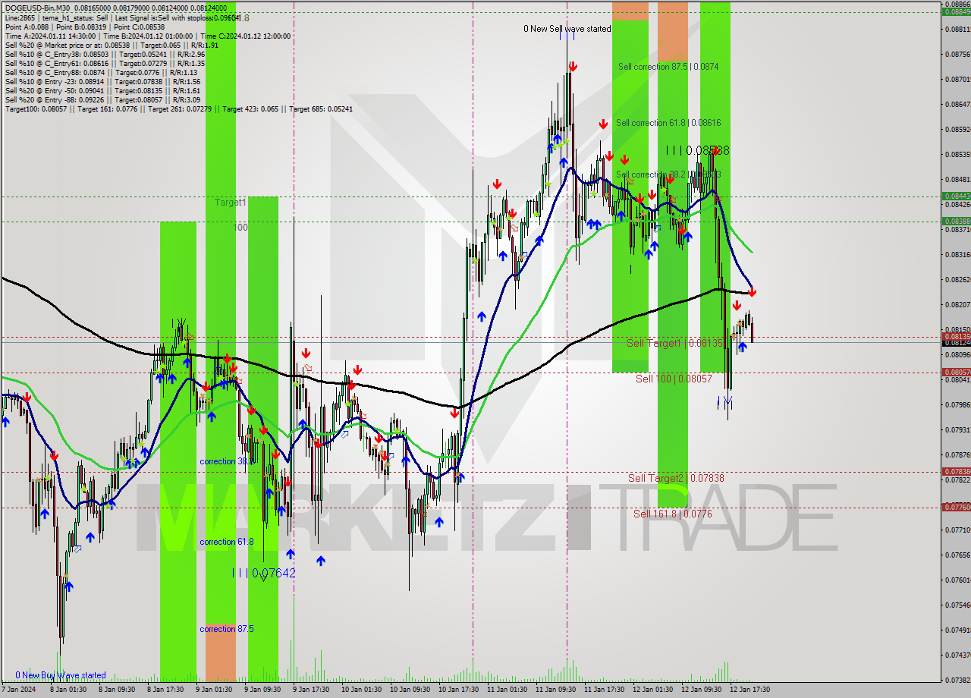971x698 pixels.
Task: Click the black current price tag 0.08124
Action: click(x=956, y=343)
